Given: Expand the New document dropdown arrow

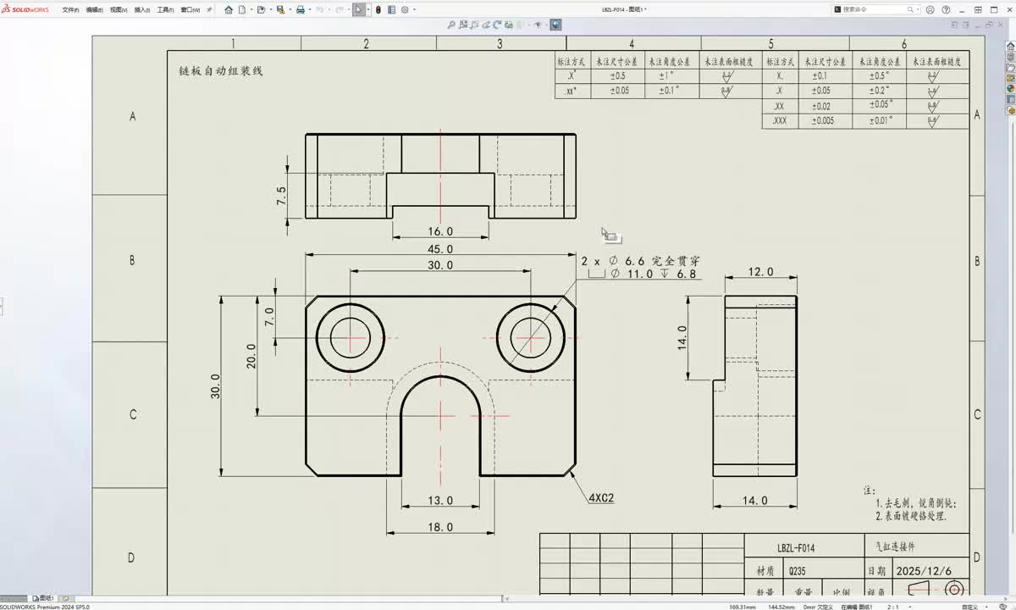Looking at the screenshot, I should [x=251, y=10].
